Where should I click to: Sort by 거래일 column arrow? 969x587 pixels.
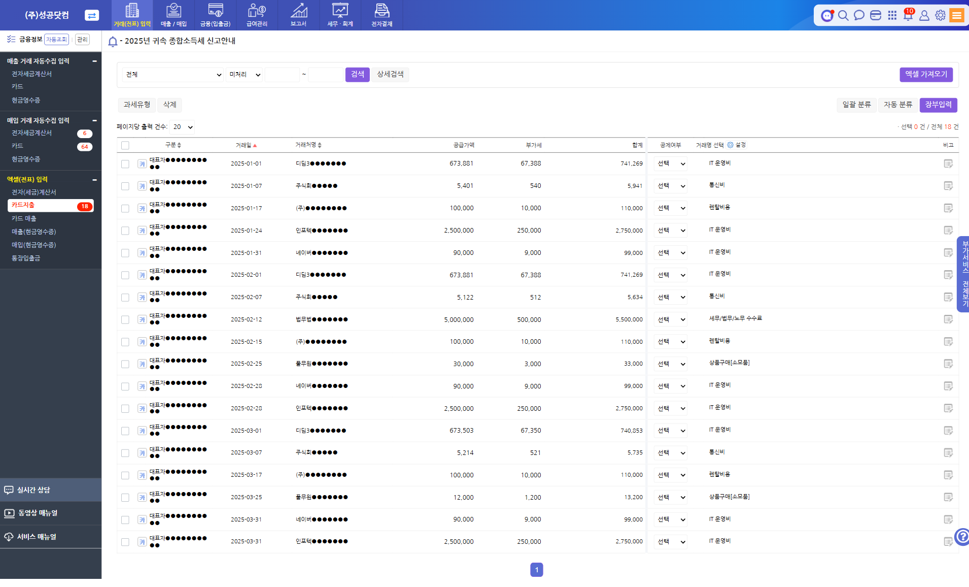tap(255, 145)
